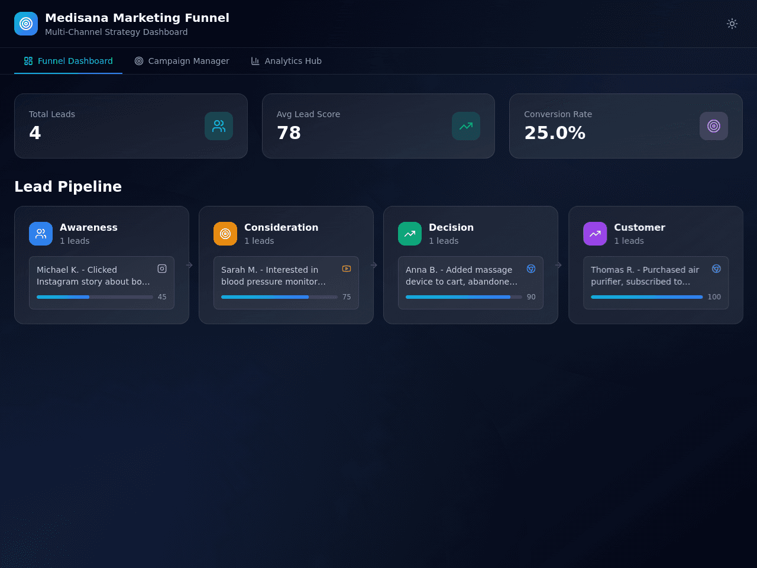Click Instagram icon on Michael K. card
Image resolution: width=757 pixels, height=568 pixels.
pyautogui.click(x=162, y=269)
